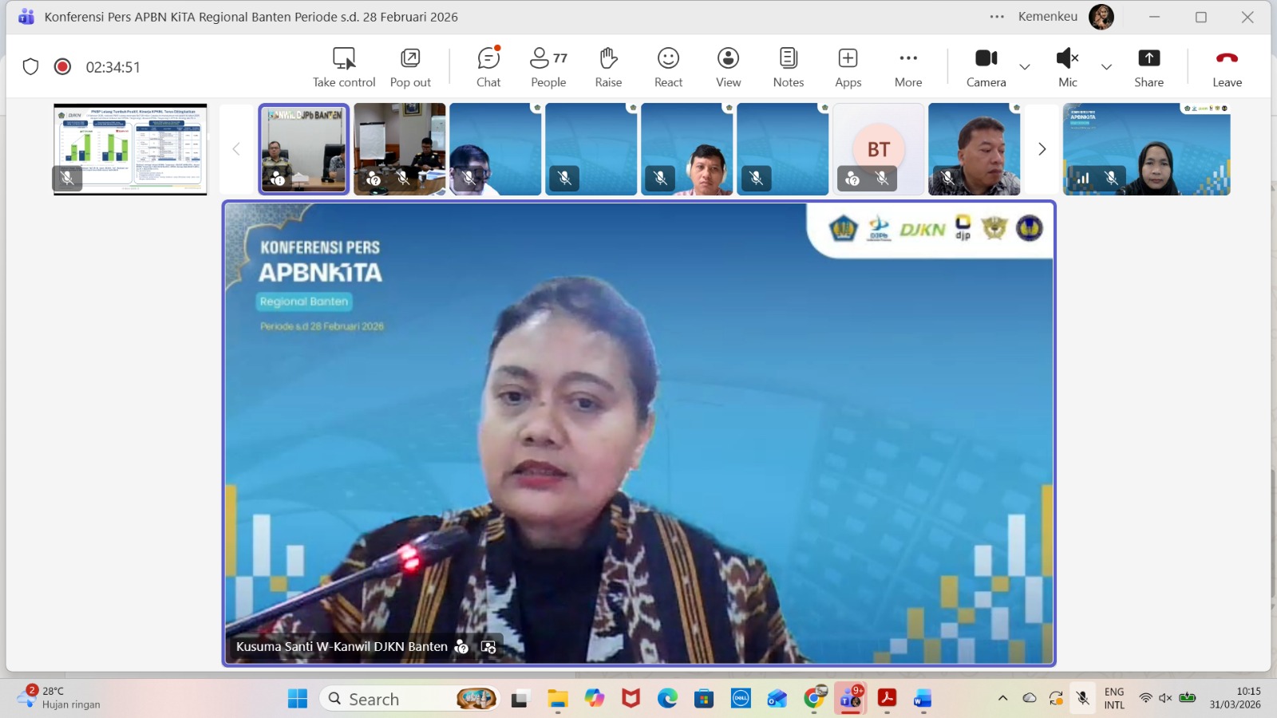Open the More actions menu
Image resolution: width=1277 pixels, height=718 pixels.
pyautogui.click(x=908, y=67)
